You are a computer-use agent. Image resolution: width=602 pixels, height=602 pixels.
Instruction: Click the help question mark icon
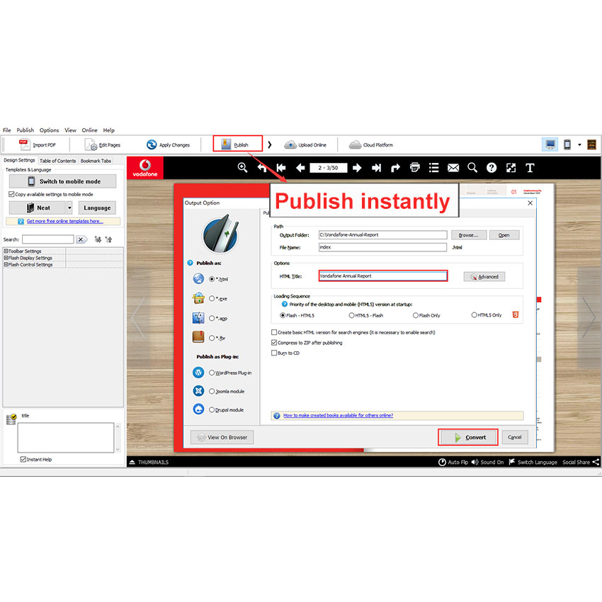click(492, 168)
